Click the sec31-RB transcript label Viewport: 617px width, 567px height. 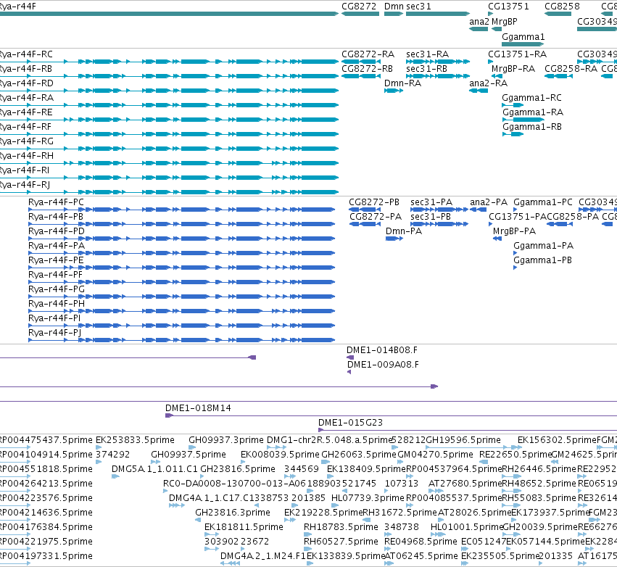click(x=426, y=69)
